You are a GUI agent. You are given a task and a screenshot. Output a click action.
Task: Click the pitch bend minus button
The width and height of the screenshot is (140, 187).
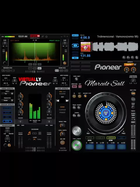click(132, 120)
